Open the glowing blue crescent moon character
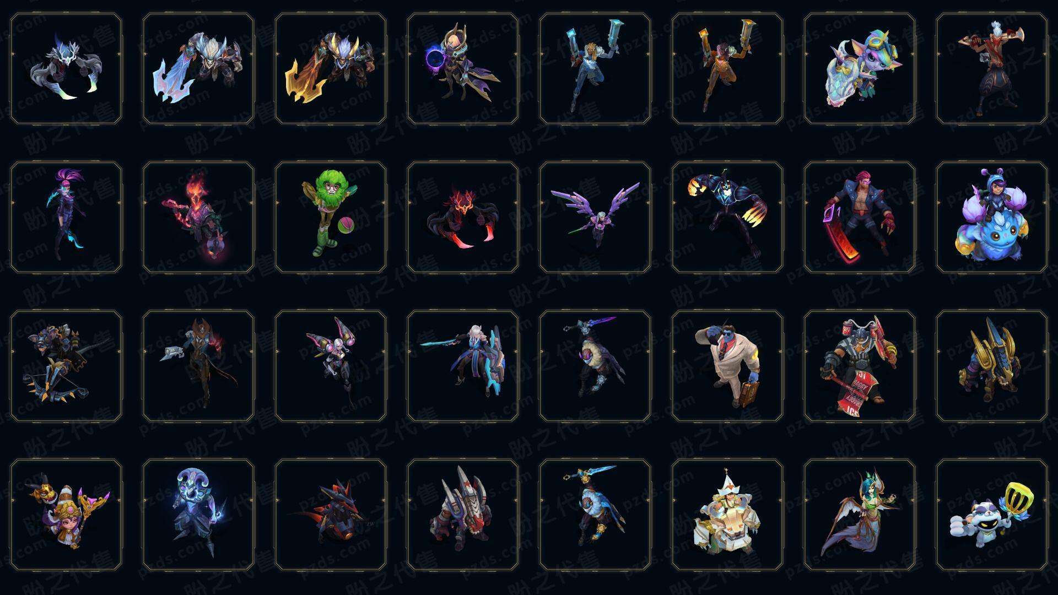The image size is (1058, 595). coord(198,515)
